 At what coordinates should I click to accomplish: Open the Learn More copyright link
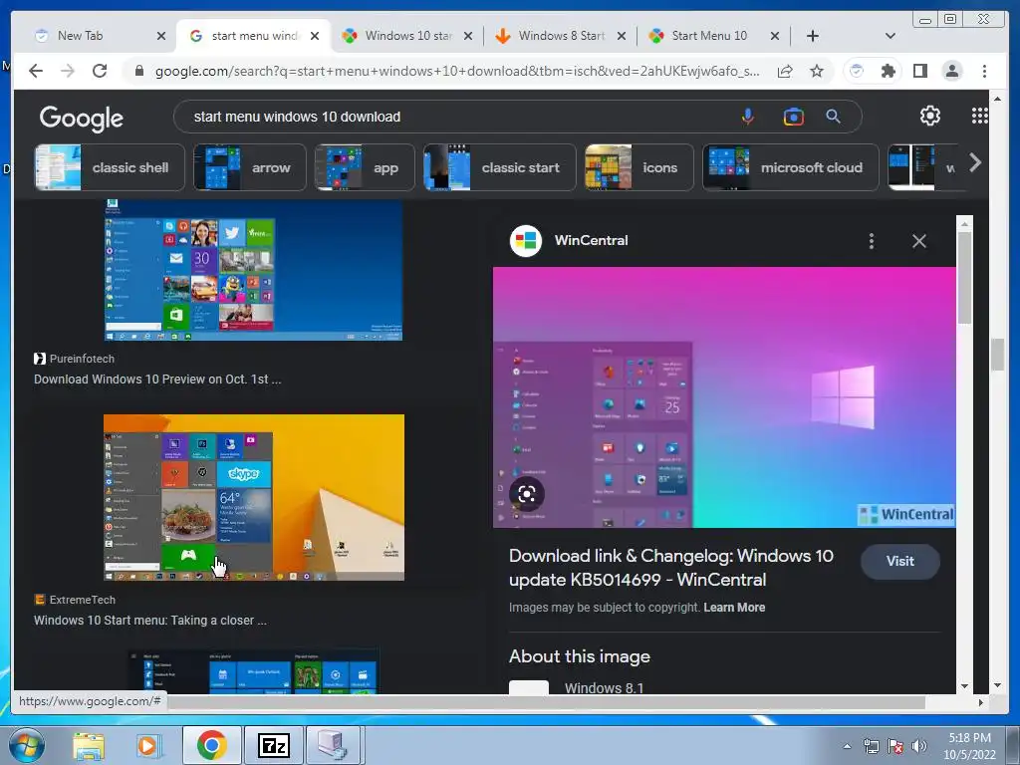(x=734, y=608)
